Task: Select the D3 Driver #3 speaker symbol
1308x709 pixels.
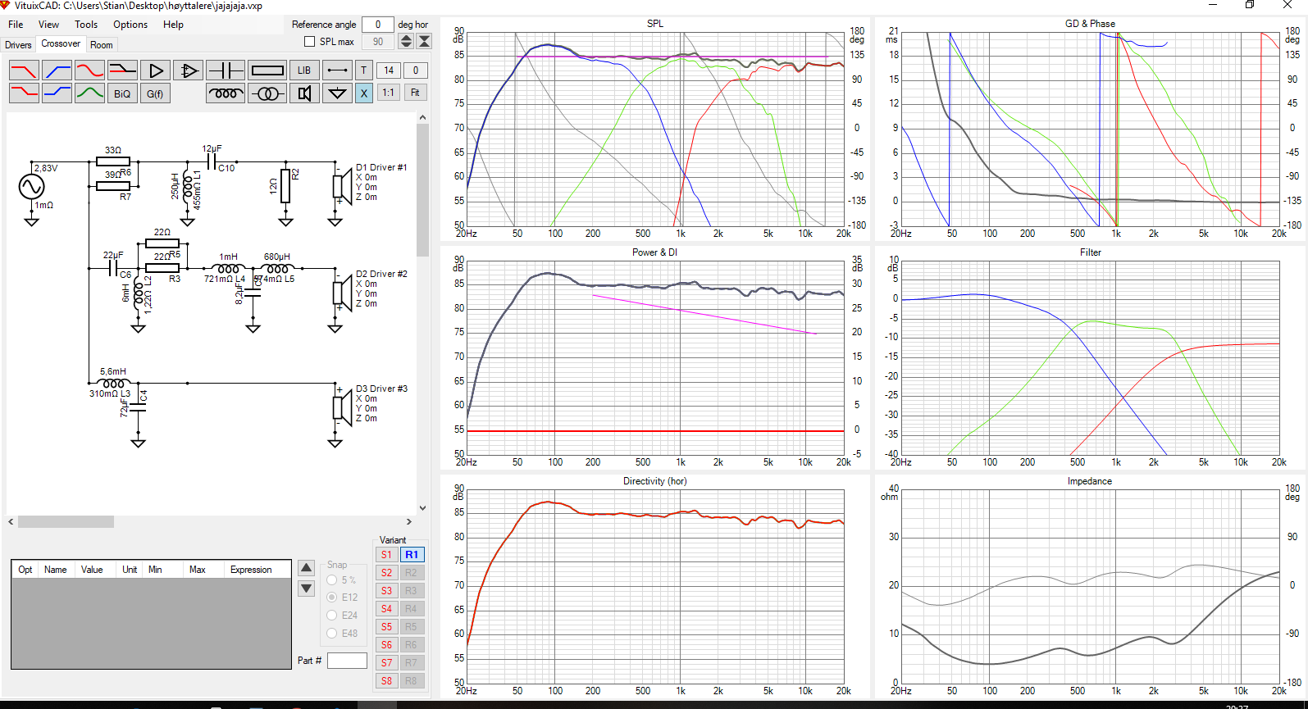Action: 341,408
